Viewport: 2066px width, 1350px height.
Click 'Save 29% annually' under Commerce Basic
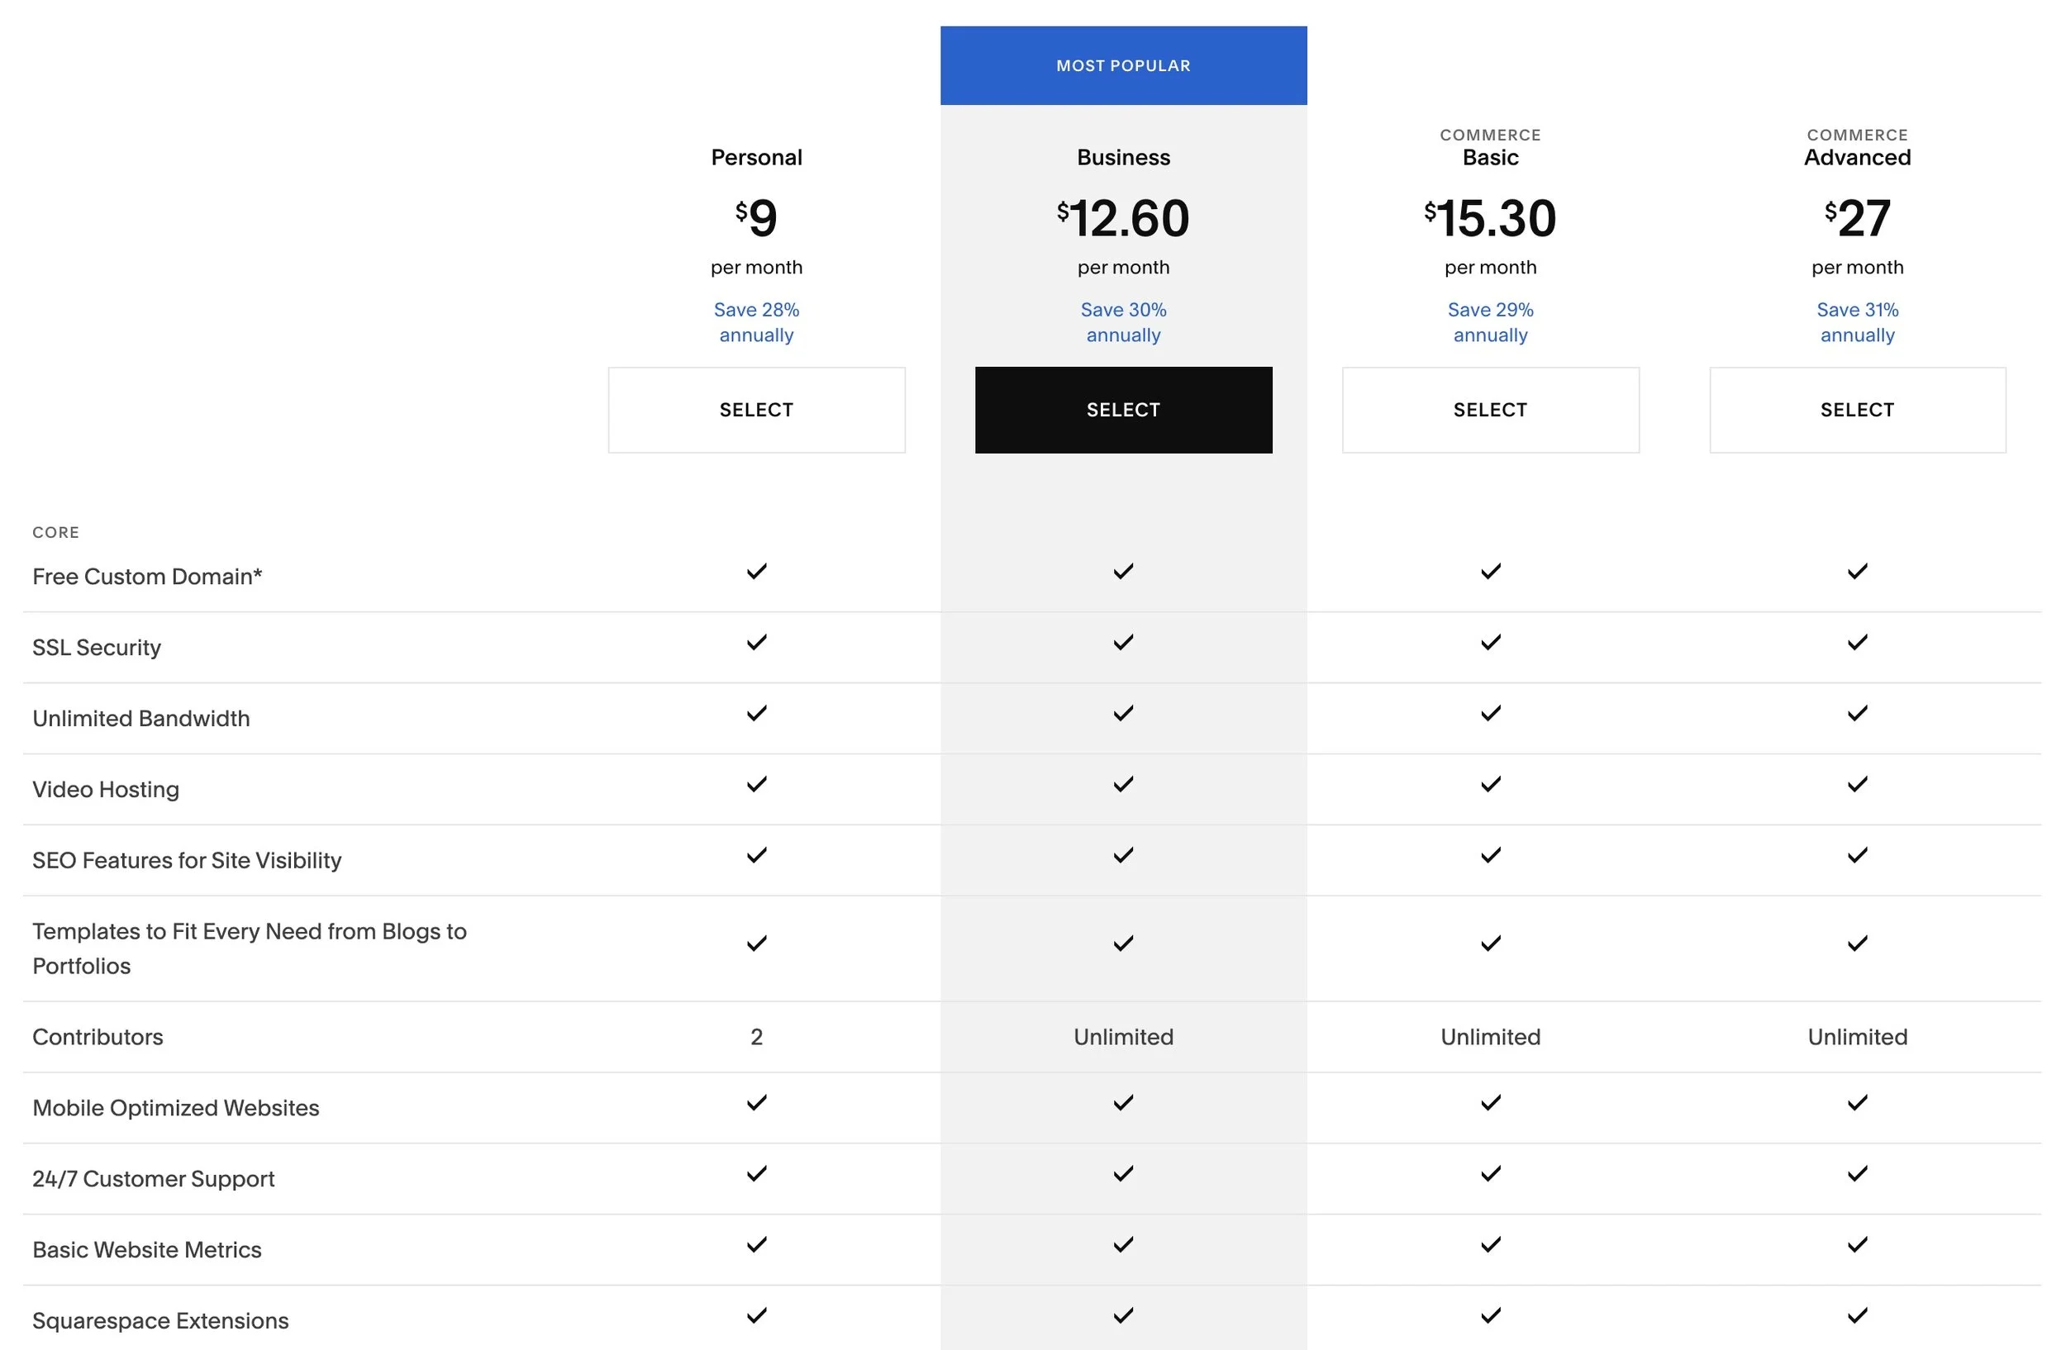[x=1490, y=322]
